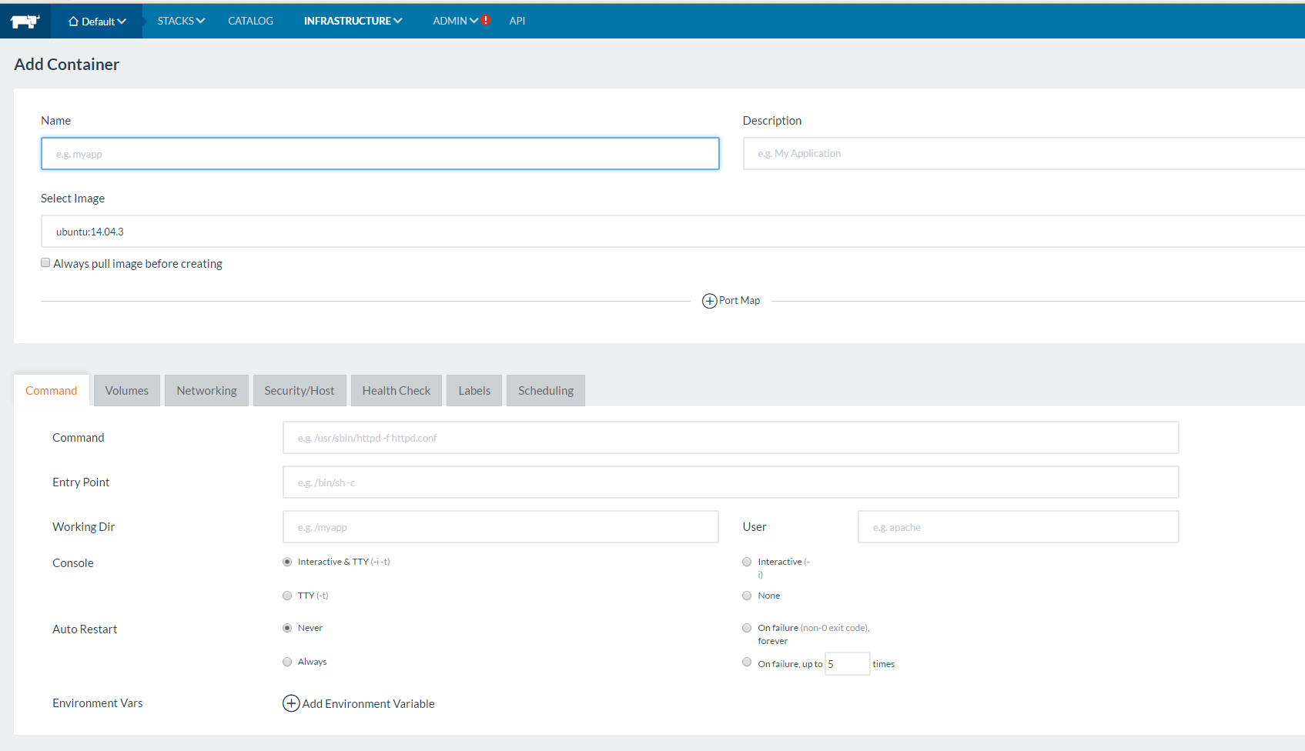Choose None for the console option

point(747,596)
